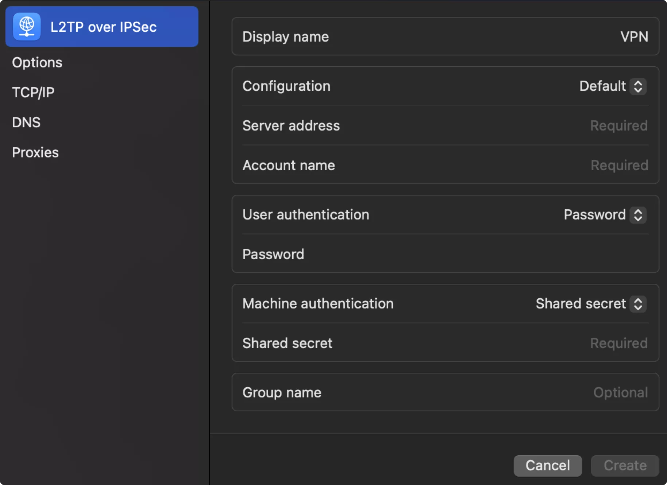
Task: Go to the DNS section
Action: tap(26, 123)
